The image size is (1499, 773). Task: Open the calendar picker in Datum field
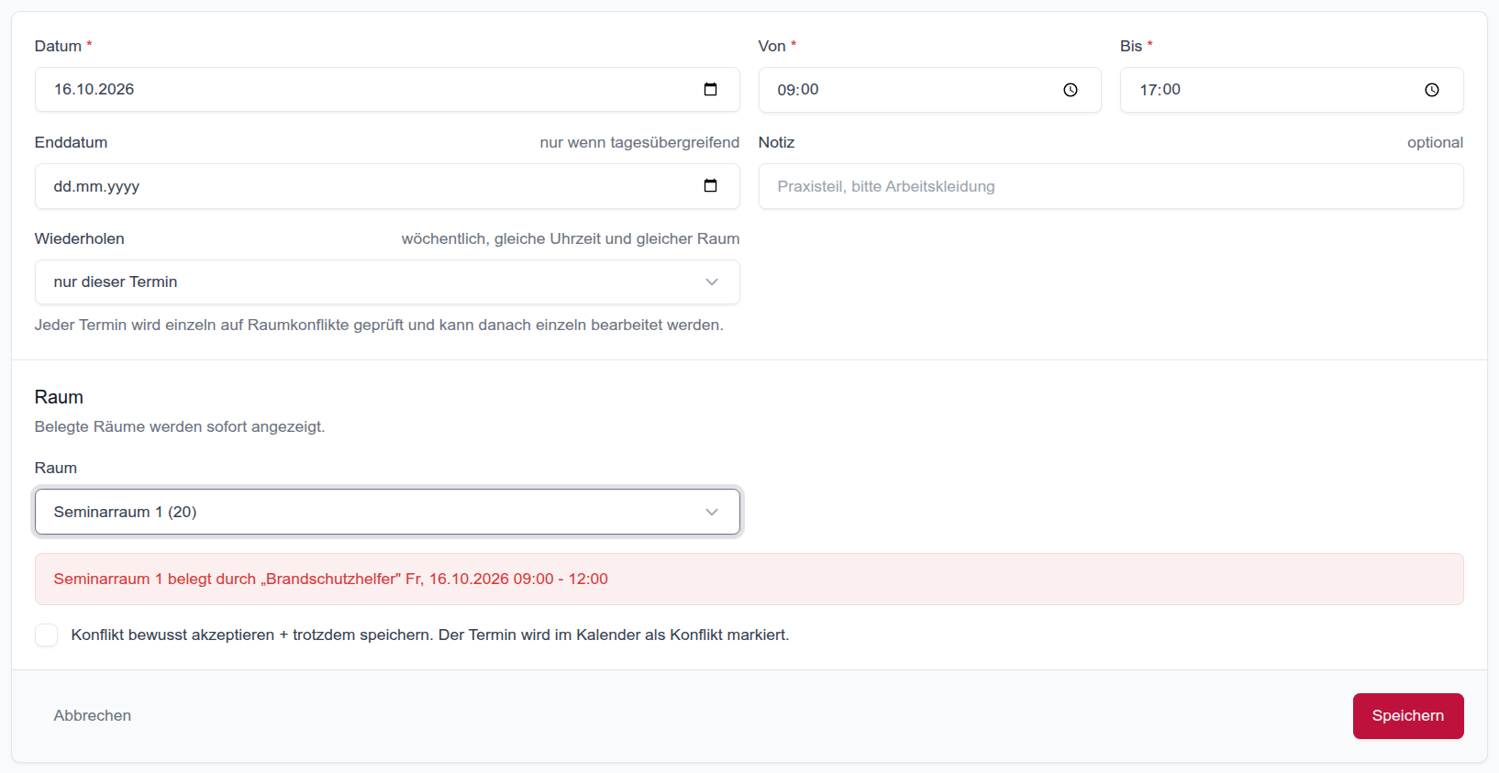click(x=710, y=89)
